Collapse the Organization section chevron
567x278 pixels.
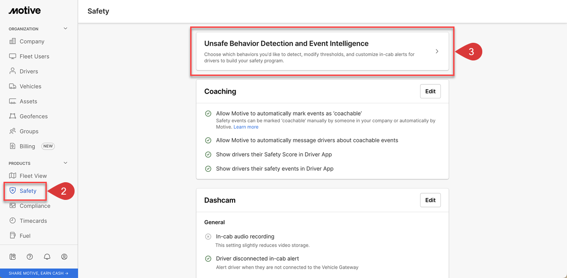pos(66,29)
